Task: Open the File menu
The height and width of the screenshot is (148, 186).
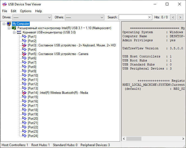Action: 5,11
